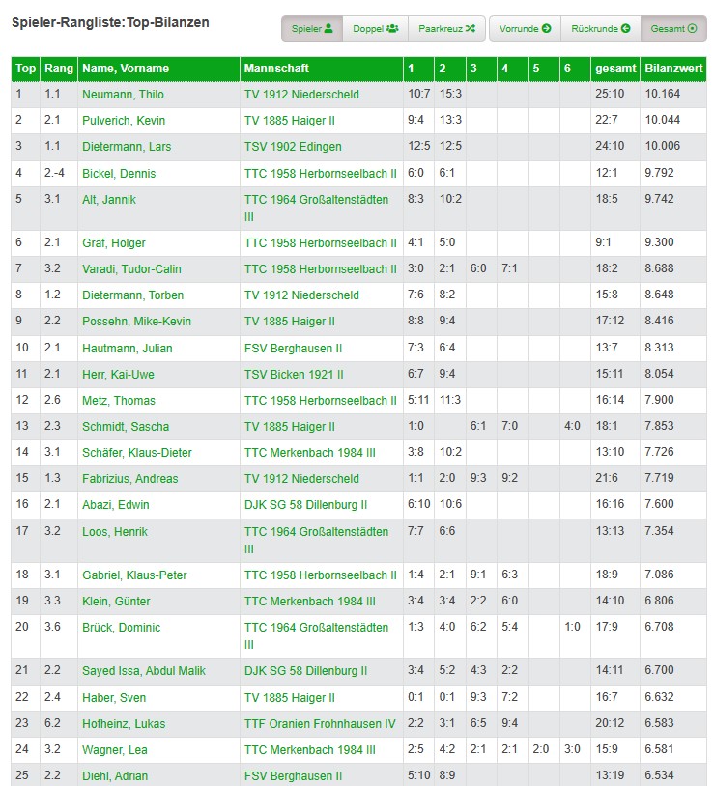Image resolution: width=714 pixels, height=786 pixels.
Task: Open player Brück, Dominic
Action: coord(122,628)
